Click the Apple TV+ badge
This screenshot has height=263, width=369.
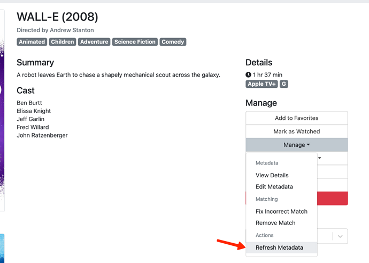pos(262,84)
